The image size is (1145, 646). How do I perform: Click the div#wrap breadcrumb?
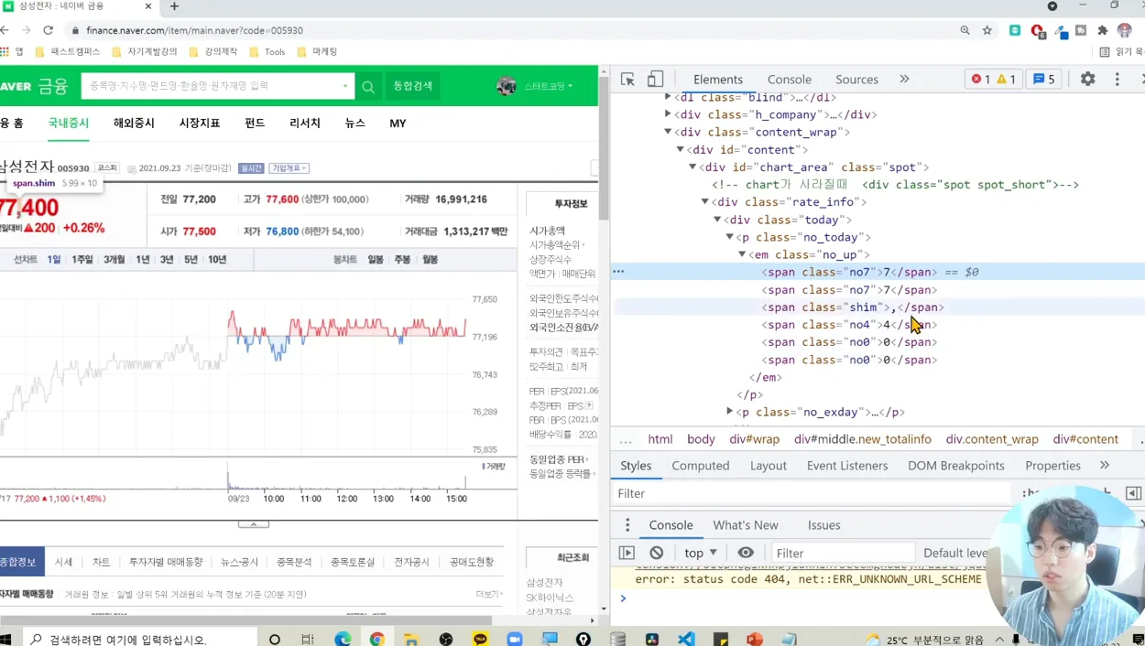(755, 439)
